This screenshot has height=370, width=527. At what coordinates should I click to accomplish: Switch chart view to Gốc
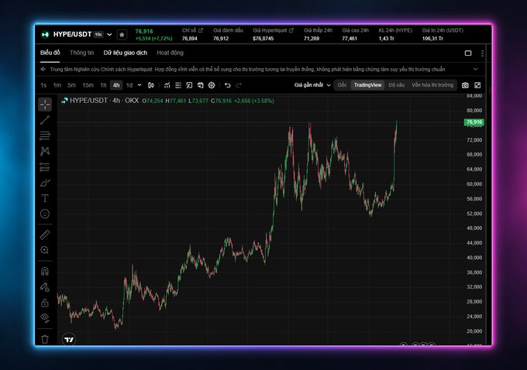(x=342, y=85)
